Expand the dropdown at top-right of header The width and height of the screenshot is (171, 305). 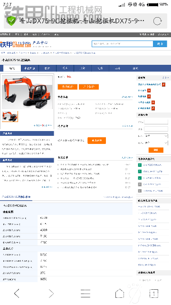(x=163, y=34)
